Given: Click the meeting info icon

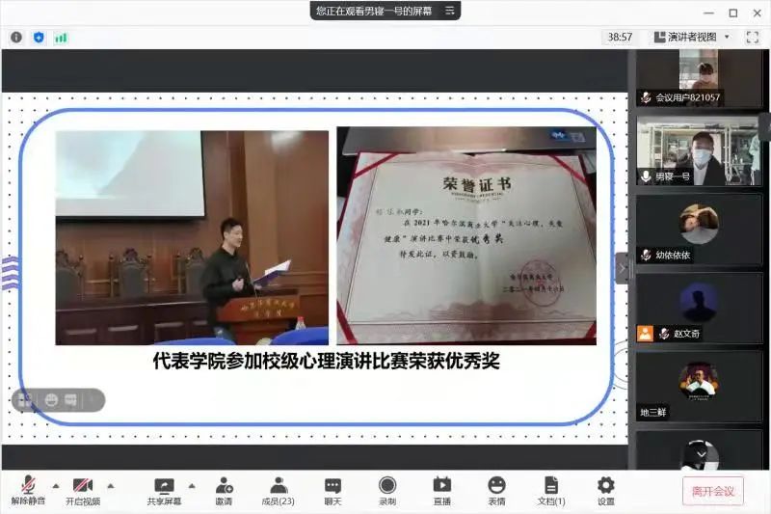Looking at the screenshot, I should click(16, 37).
